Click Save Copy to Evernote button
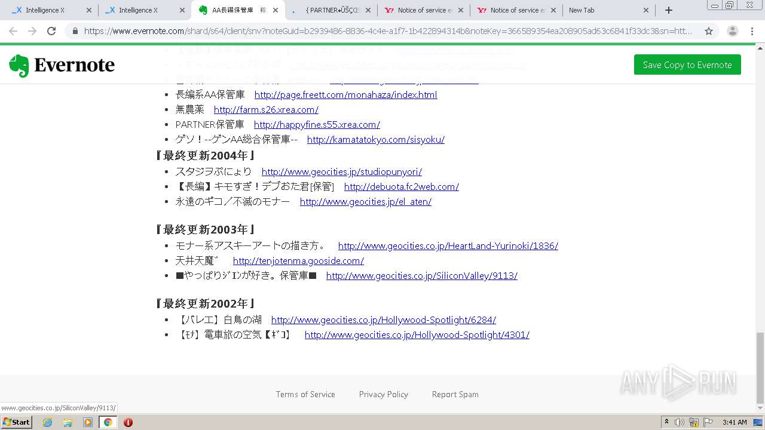Screen dimensions: 765x430 pyautogui.click(x=687, y=64)
